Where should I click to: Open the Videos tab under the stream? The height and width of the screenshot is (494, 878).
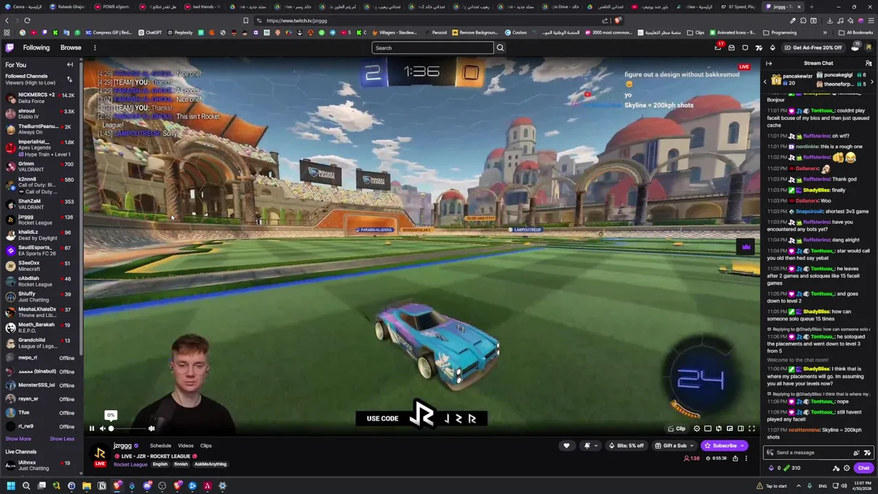[x=185, y=446]
